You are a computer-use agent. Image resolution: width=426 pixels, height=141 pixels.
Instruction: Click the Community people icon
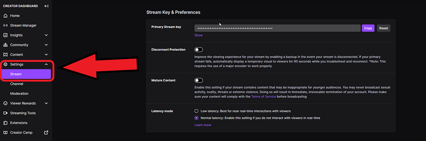coord(5,45)
